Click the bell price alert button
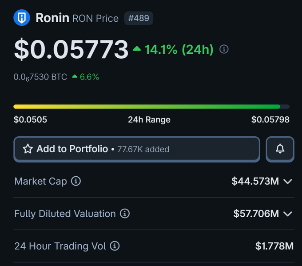This screenshot has height=266, width=302. tap(280, 149)
